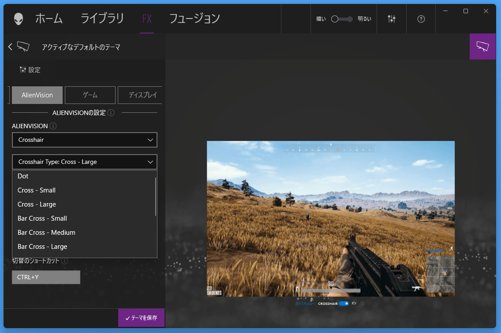Viewport: 501px width, 333px height.
Task: Choose Cross - Small option
Action: coord(84,190)
